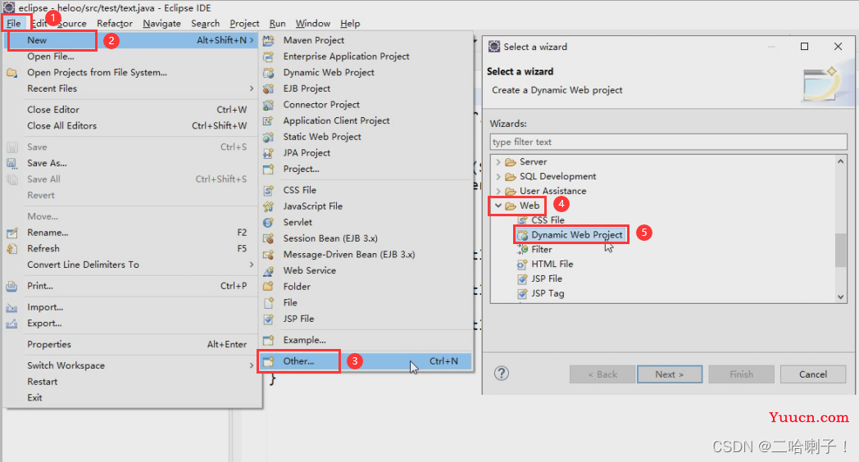Click the Session Bean icon
The image size is (859, 462).
269,238
